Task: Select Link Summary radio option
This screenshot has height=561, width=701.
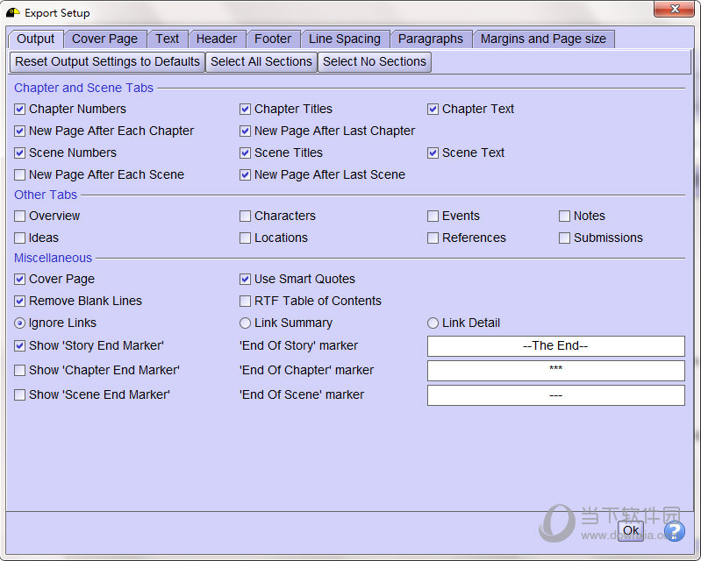Action: 245,323
